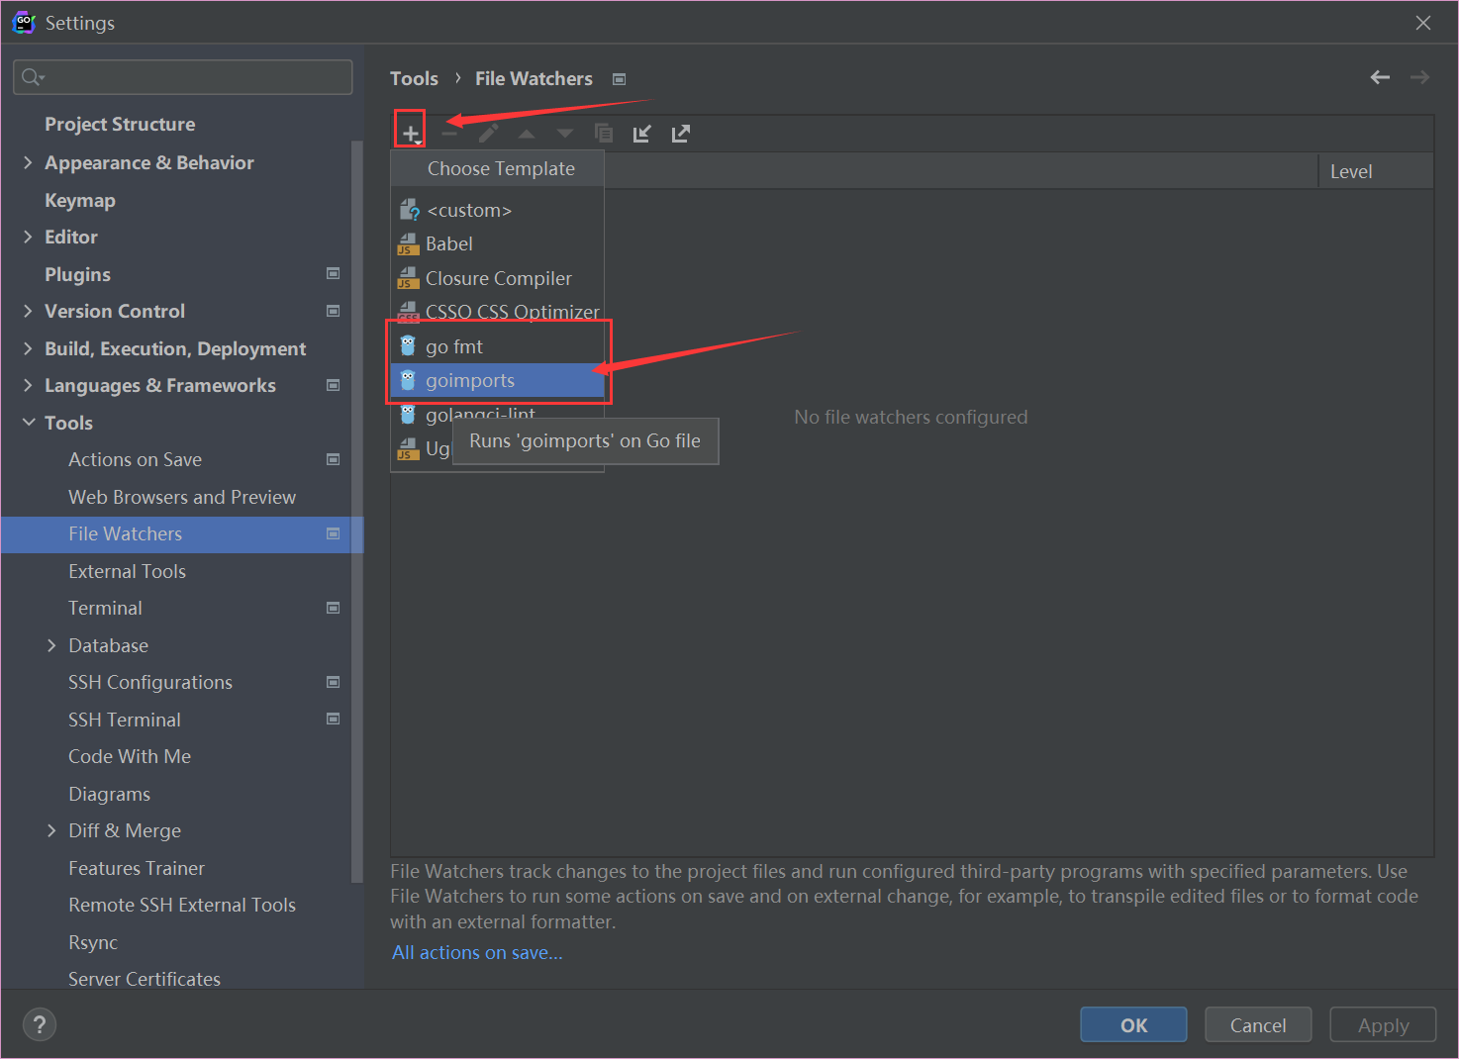Click the project icon next to Languages & Frameworks
The width and height of the screenshot is (1459, 1059).
pyautogui.click(x=334, y=385)
